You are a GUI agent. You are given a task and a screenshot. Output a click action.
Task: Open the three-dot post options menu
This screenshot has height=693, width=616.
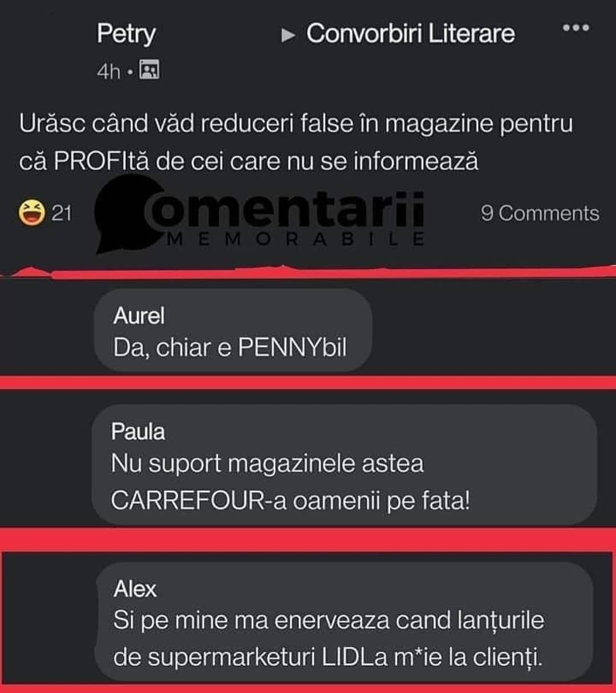point(576,27)
